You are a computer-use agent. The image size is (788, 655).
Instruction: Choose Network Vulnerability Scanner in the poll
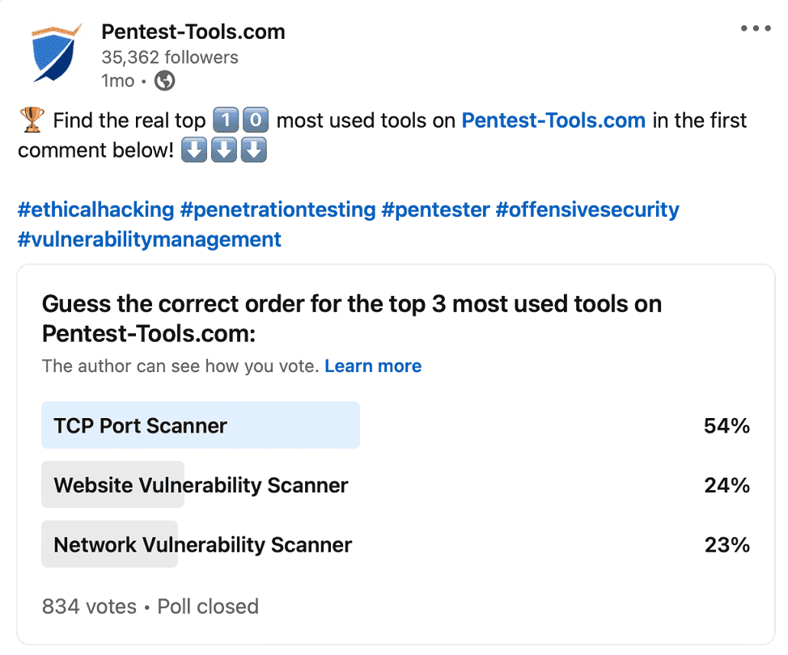click(x=201, y=543)
